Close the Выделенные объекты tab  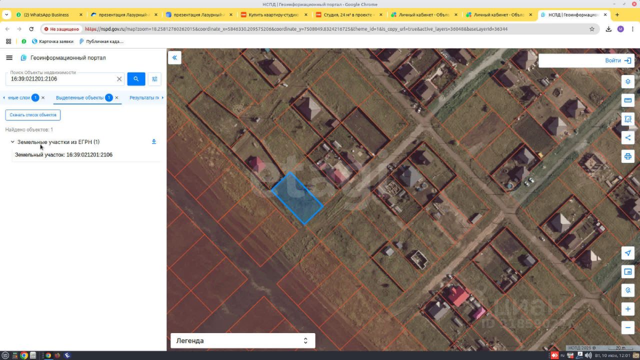pyautogui.click(x=116, y=97)
